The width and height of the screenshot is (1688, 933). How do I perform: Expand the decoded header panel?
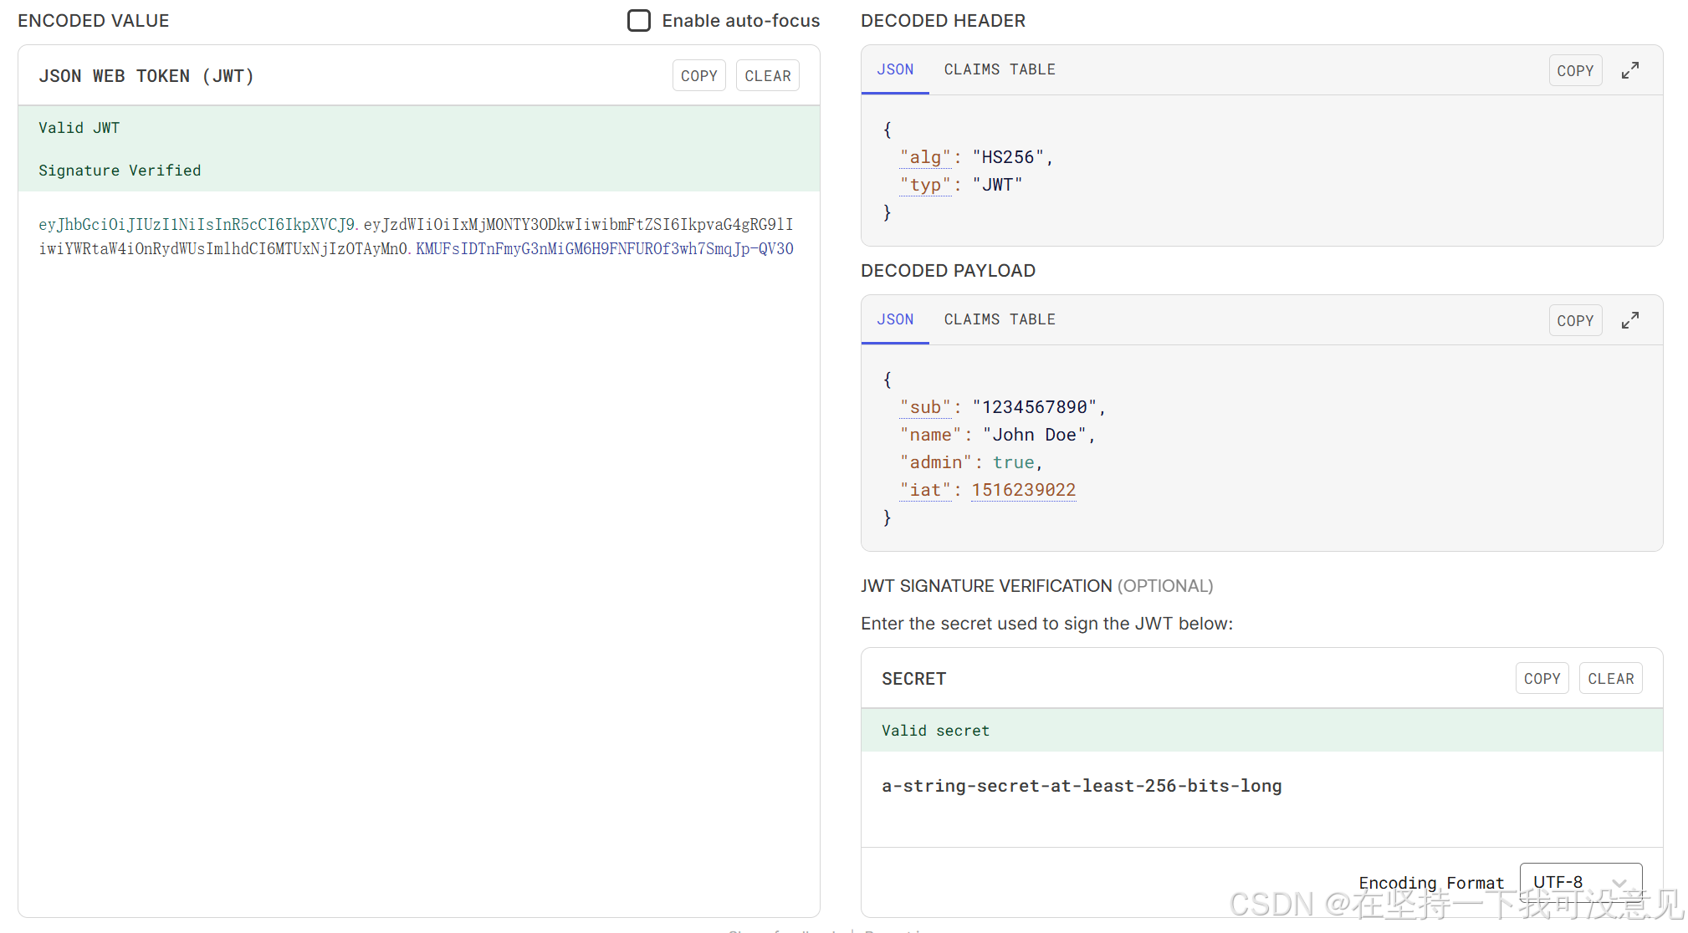point(1629,70)
